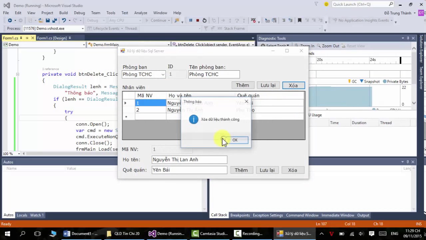Toggle bookmark using the bookmark icon
The height and width of the screenshot is (240, 426).
(x=300, y=20)
